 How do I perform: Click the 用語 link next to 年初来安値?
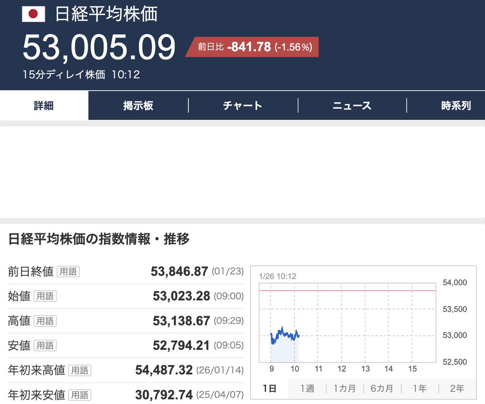[80, 395]
